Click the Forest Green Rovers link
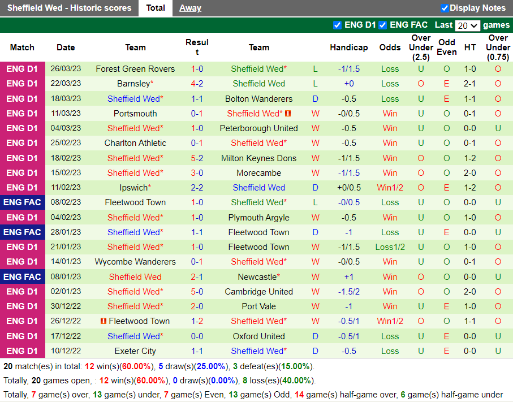The image size is (513, 402). pos(135,68)
